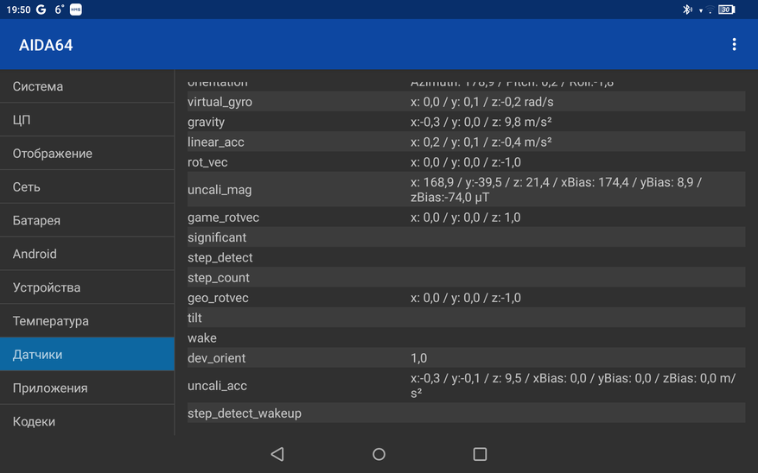Select Android in the sidebar
The height and width of the screenshot is (473, 758).
pyautogui.click(x=86, y=254)
